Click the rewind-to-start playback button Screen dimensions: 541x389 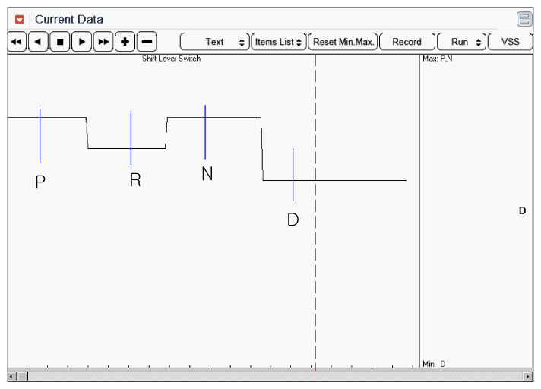(17, 42)
